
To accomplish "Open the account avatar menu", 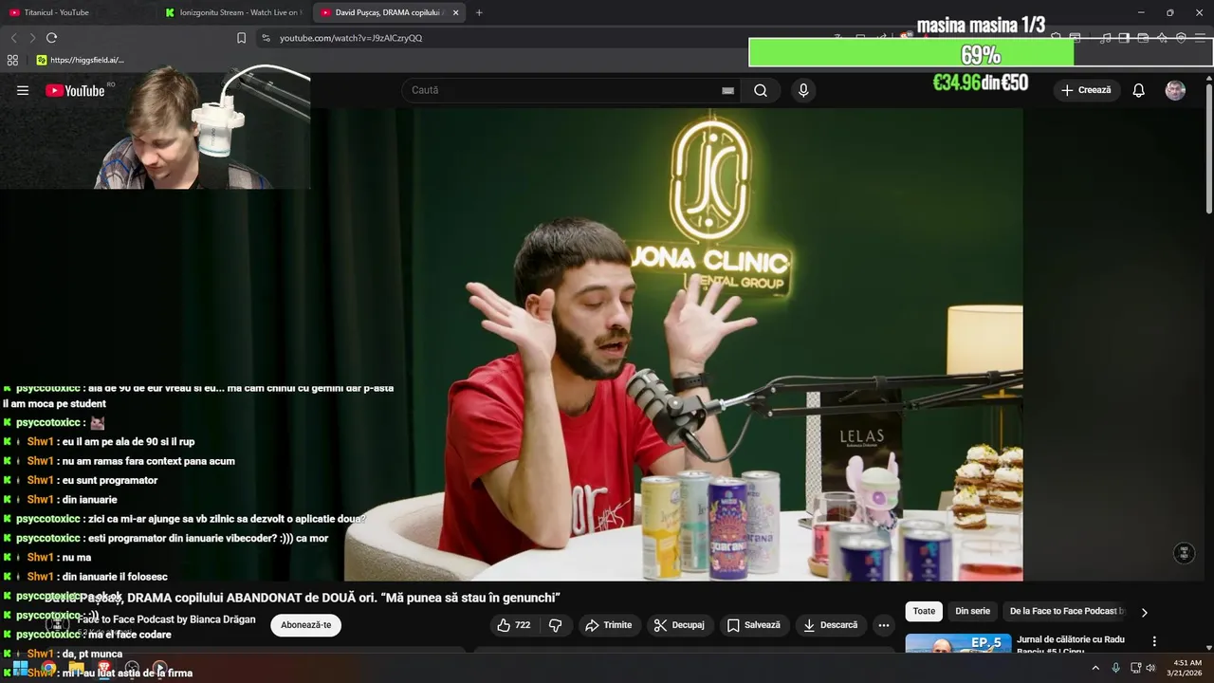I will coord(1175,90).
